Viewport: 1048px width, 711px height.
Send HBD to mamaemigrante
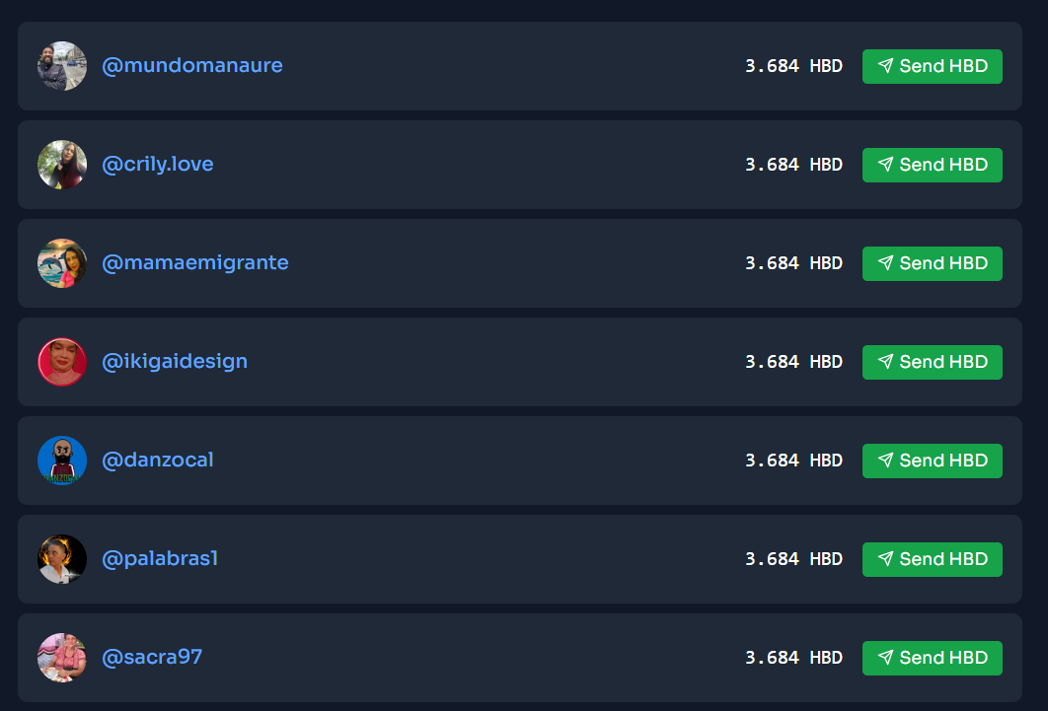(x=932, y=263)
